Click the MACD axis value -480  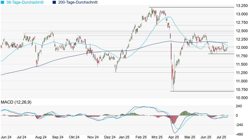pos(239,134)
